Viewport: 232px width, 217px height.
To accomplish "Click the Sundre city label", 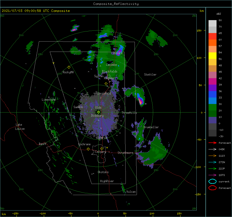I will coord(78,107).
